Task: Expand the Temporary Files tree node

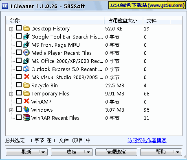Action: 11,94
